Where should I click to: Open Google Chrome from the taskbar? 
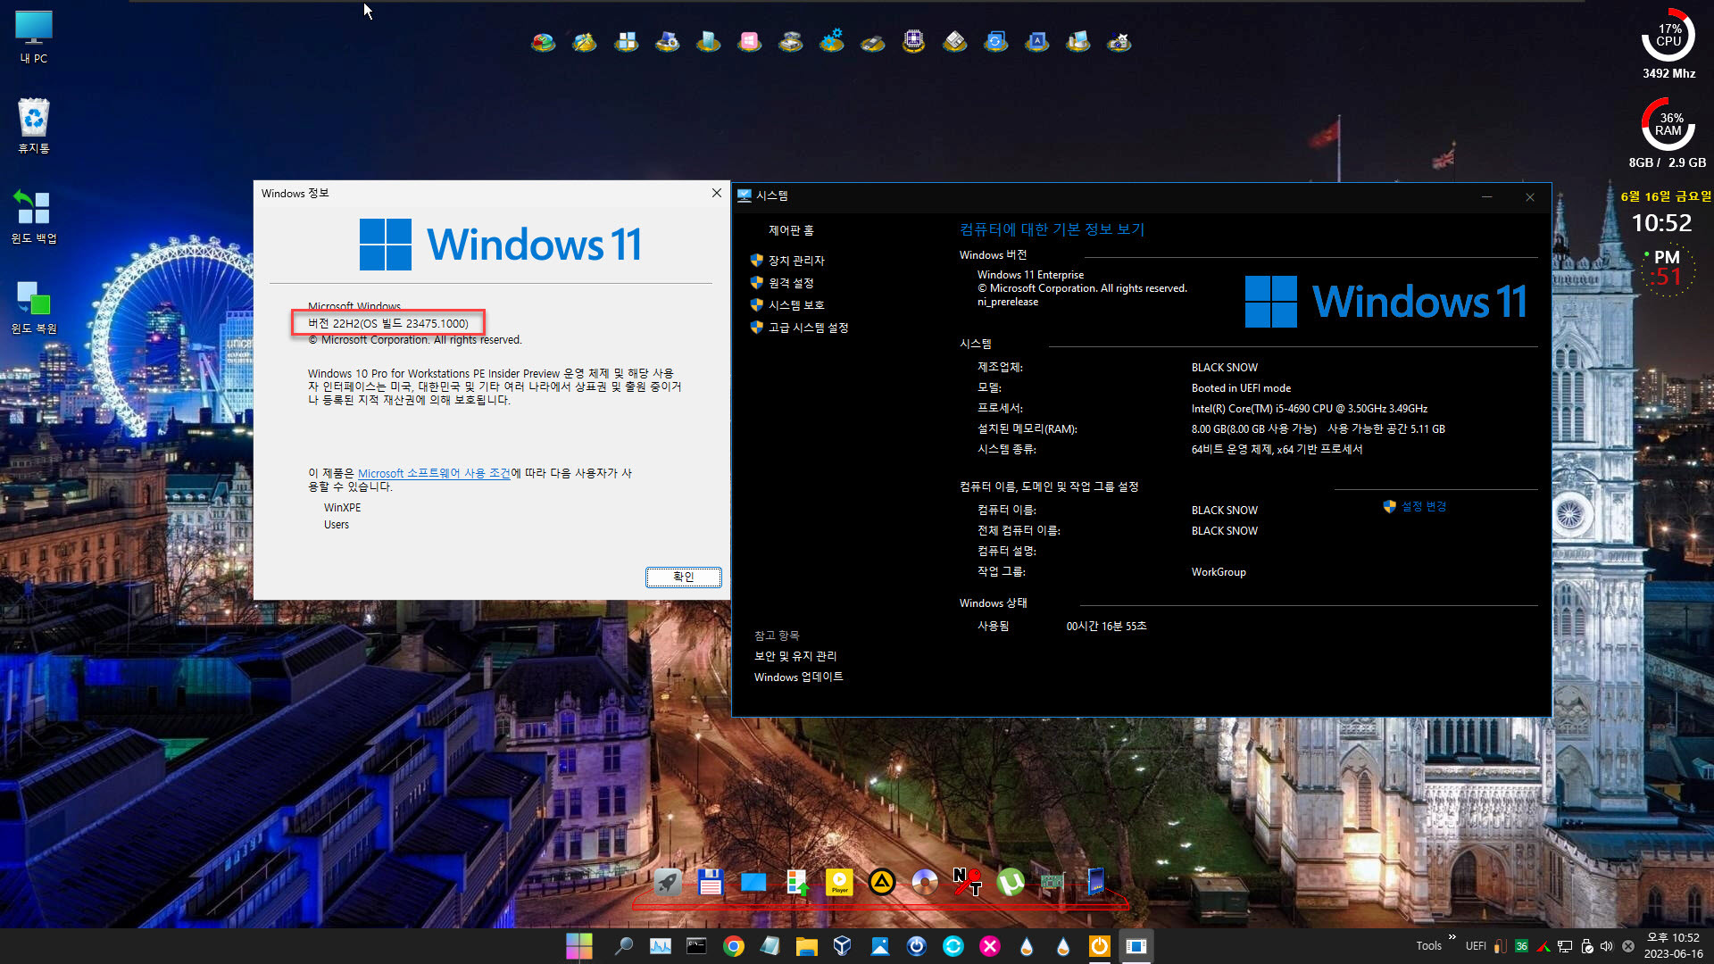734,946
